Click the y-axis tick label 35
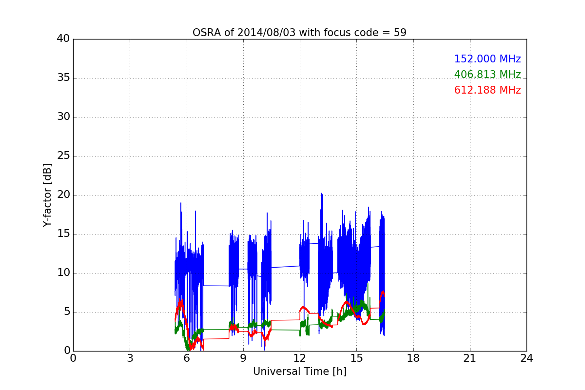The image size is (585, 390). pos(63,78)
